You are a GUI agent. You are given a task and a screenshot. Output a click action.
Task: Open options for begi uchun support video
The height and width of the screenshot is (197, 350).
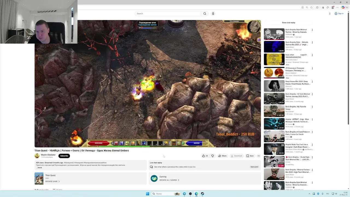coord(312,55)
